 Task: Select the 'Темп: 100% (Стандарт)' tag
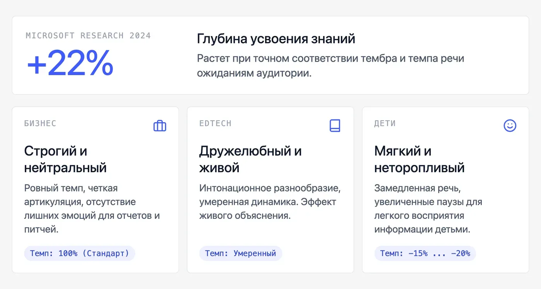click(x=80, y=253)
